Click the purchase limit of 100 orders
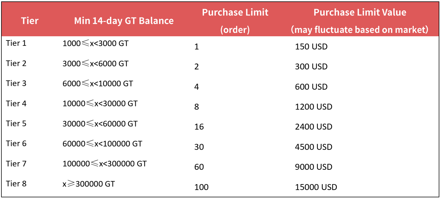The width and height of the screenshot is (441, 199). 201,187
